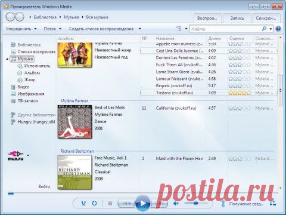Select the Best of Les Mots album cover
The image size is (286, 215).
74,122
